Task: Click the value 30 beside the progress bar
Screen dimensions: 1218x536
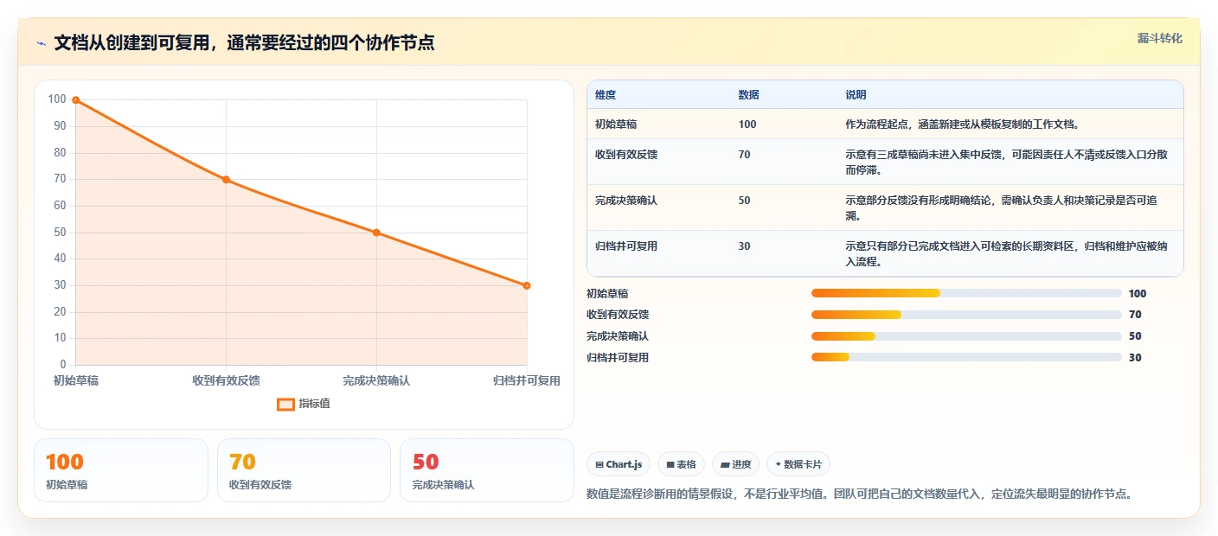Action: (x=1135, y=358)
